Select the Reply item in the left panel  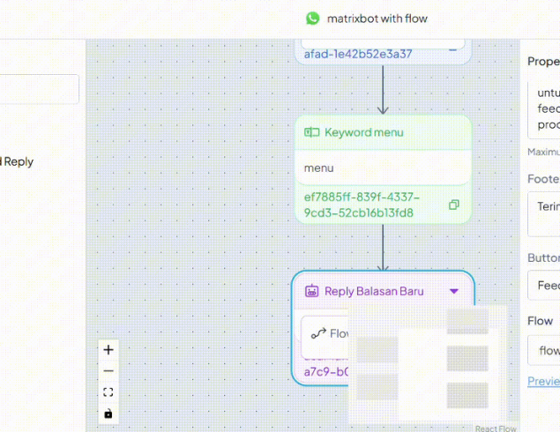click(18, 161)
